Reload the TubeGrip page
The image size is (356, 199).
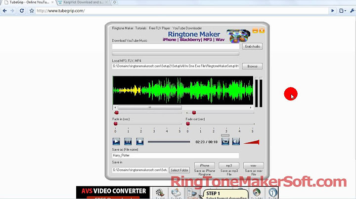22,11
